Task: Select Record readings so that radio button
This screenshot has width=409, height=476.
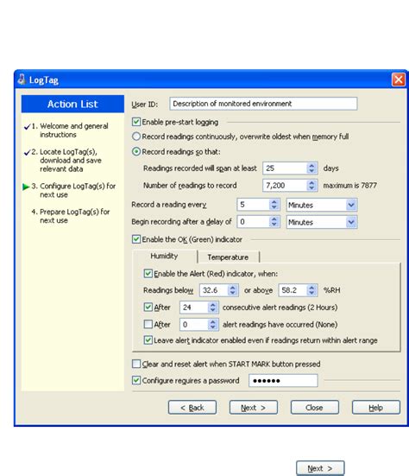Action: pos(136,151)
